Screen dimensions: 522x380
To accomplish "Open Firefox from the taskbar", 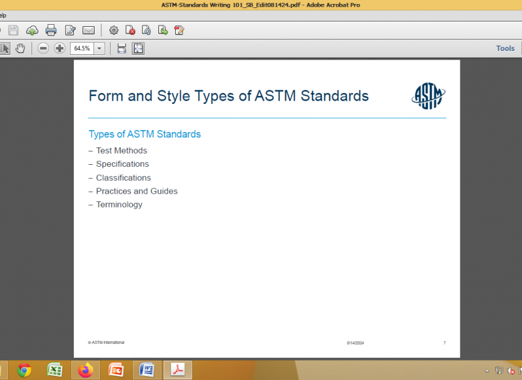I will tap(86, 370).
